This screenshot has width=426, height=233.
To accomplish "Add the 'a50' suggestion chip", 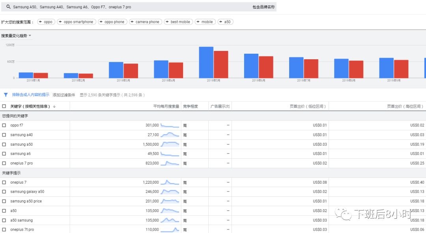I will tap(226, 22).
